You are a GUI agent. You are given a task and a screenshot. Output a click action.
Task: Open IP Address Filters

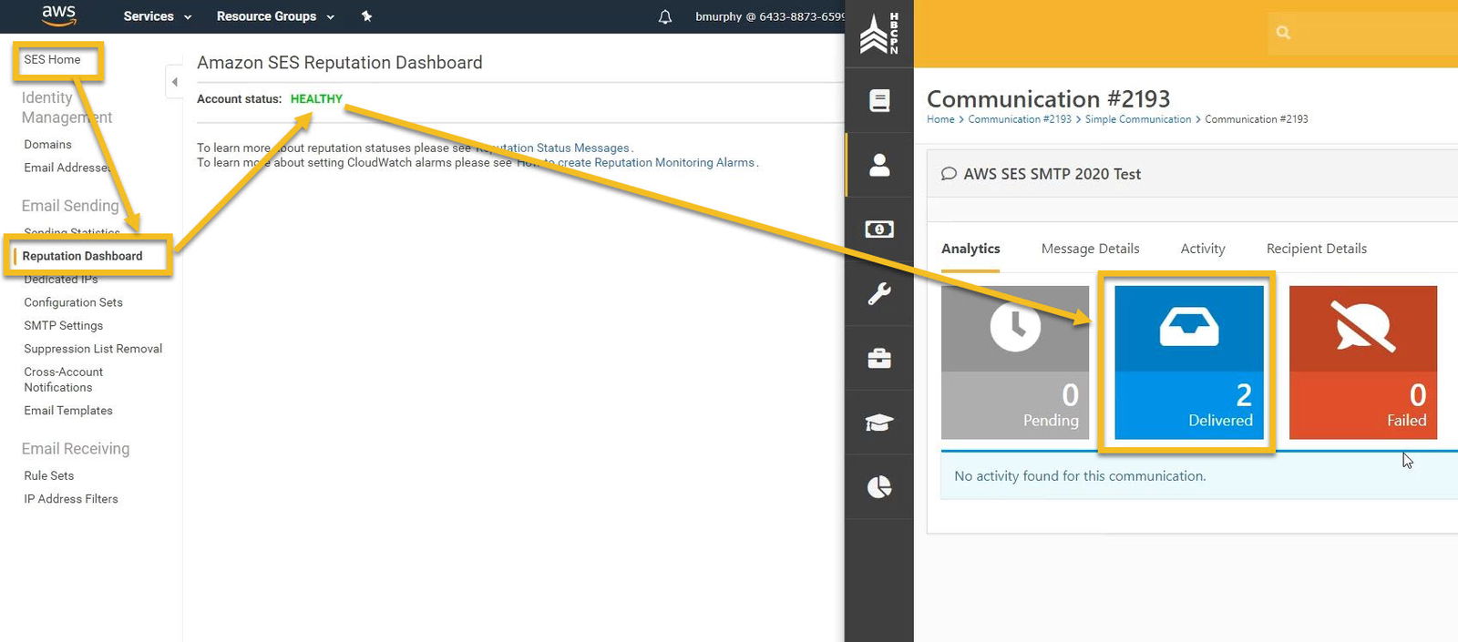[71, 499]
